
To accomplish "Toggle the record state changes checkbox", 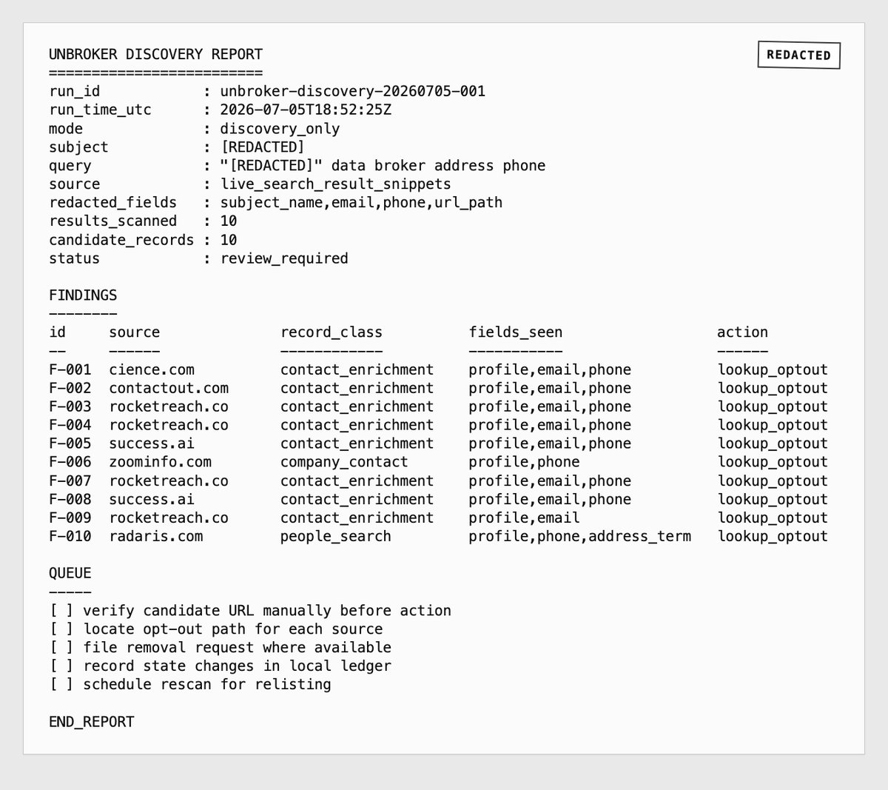I will point(61,666).
